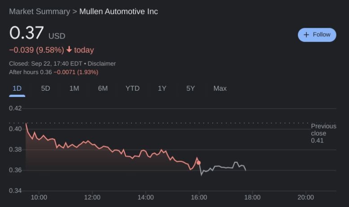
Task: Select the 1D time range tab
Action: (x=17, y=88)
